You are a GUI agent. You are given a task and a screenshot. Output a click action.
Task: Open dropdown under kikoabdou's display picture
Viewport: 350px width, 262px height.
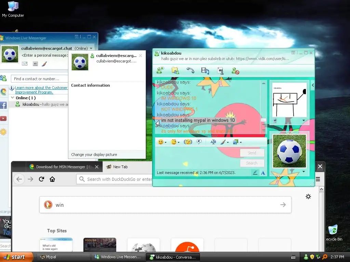[304, 120]
